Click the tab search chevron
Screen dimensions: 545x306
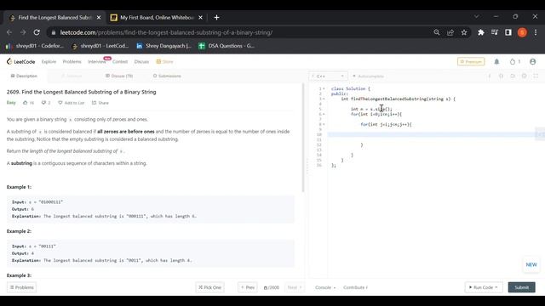pos(477,16)
